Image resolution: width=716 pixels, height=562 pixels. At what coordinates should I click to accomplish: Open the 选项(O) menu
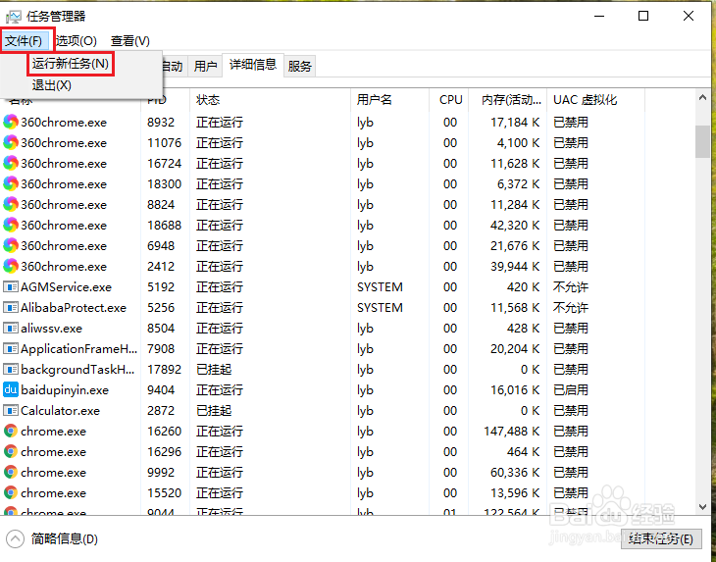77,41
